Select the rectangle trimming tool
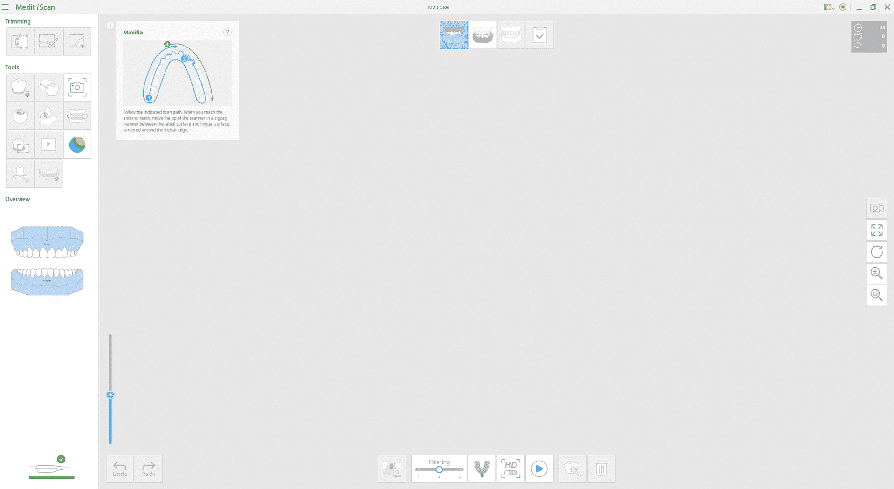Image resolution: width=894 pixels, height=489 pixels. (20, 41)
